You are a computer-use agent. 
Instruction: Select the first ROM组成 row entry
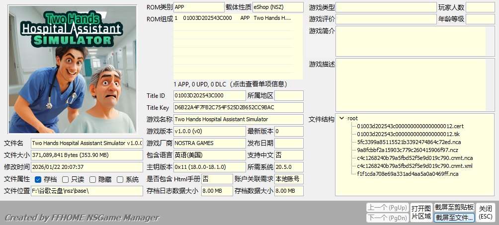point(238,18)
